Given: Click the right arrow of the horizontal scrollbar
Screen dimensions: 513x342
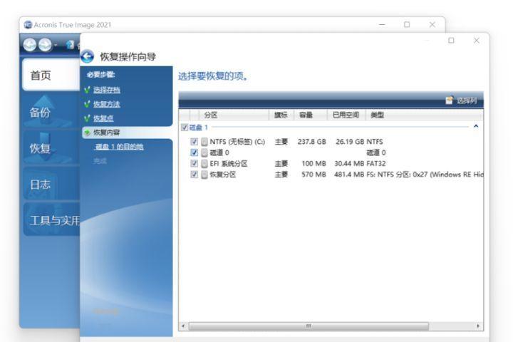Looking at the screenshot, I should point(478,326).
